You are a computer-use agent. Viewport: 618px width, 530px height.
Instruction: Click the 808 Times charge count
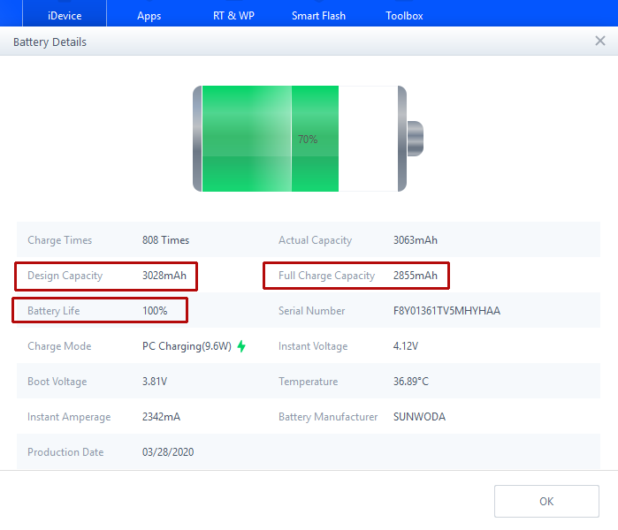[165, 240]
